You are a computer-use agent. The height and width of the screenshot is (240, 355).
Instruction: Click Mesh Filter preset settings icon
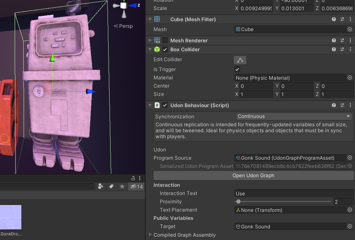(342, 19)
